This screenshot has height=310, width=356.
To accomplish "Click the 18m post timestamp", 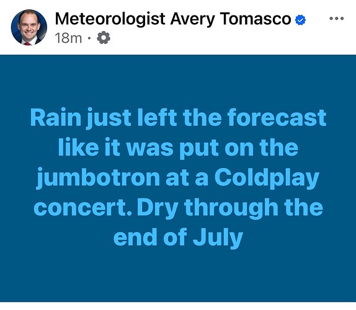I will 68,38.
